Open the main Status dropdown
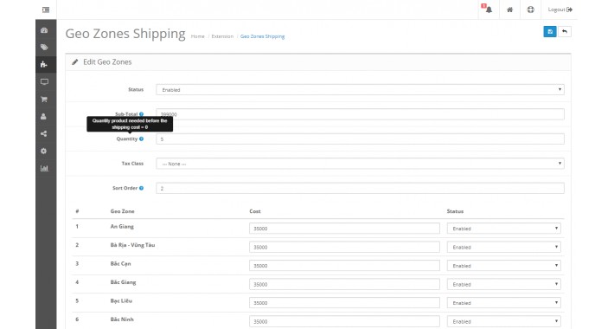614x329 pixels. [x=360, y=90]
